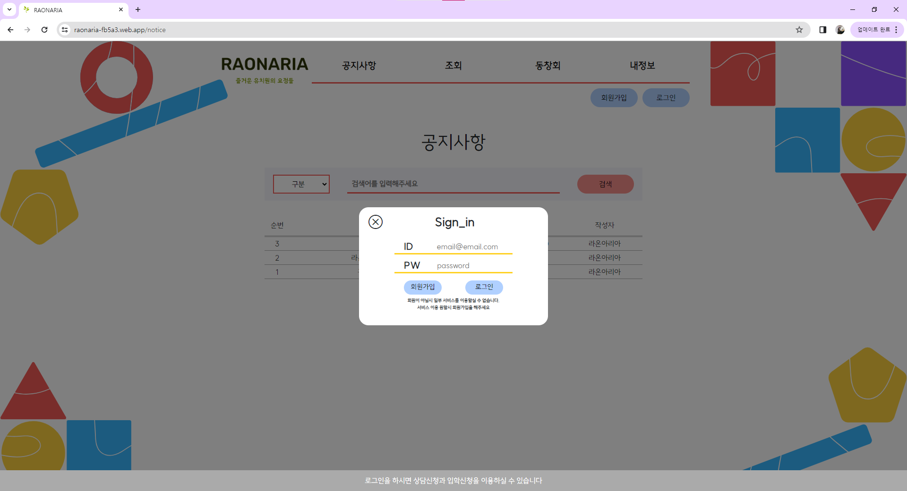Click the ID email input field

click(x=472, y=246)
